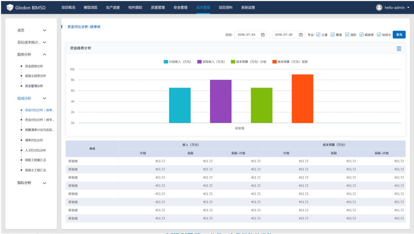Open the chart hamburger menu icon
Viewport: 414px width, 234px height.
(399, 48)
